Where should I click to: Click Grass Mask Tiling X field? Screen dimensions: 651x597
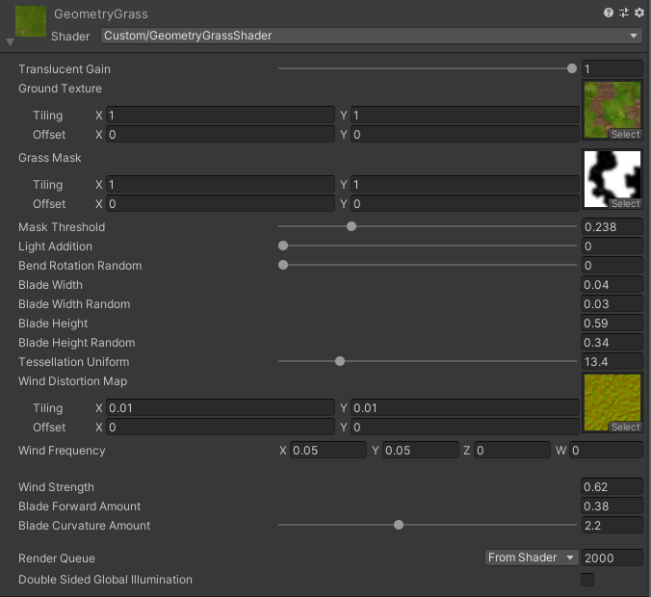(x=221, y=184)
